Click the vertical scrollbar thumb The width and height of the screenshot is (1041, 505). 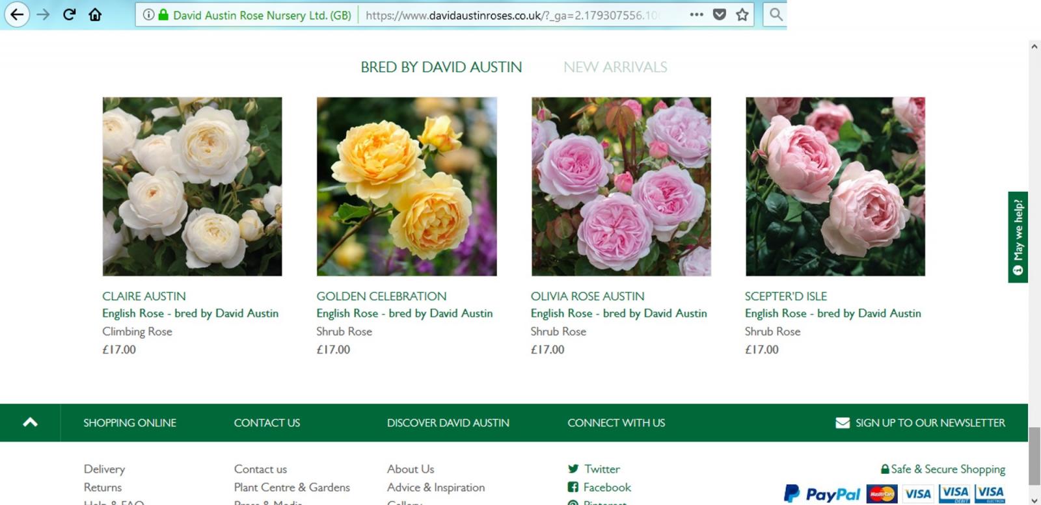(1034, 456)
